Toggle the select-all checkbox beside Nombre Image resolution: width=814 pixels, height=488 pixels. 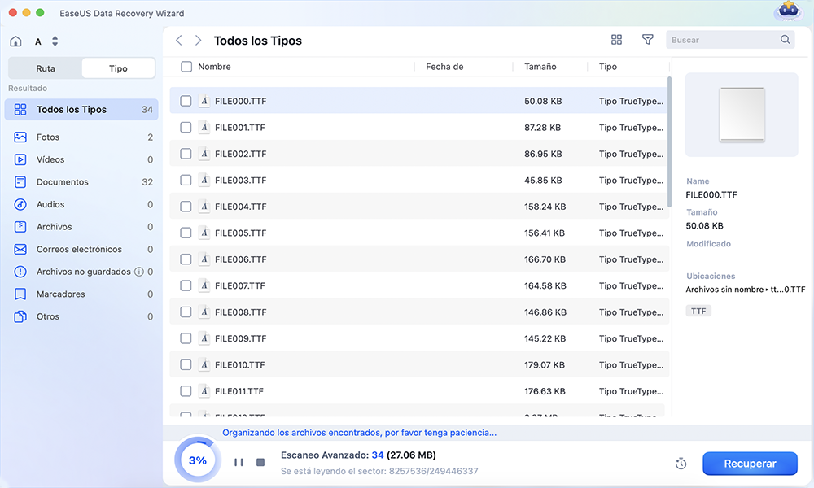(186, 67)
